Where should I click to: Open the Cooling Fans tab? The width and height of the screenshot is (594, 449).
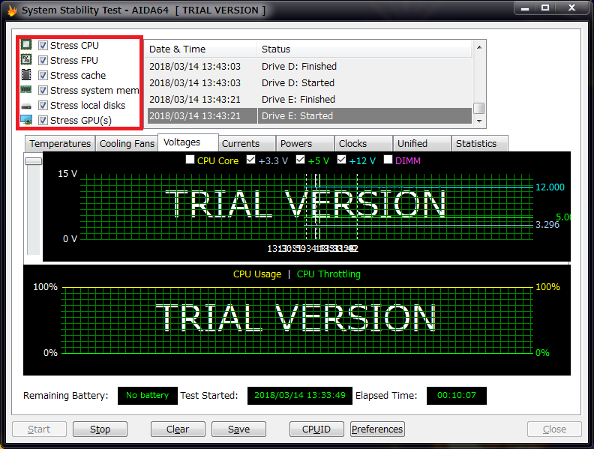click(x=127, y=144)
